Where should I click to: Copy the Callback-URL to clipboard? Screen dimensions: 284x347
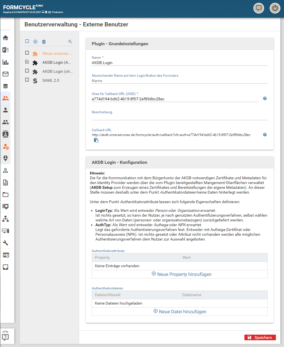click(x=96, y=140)
